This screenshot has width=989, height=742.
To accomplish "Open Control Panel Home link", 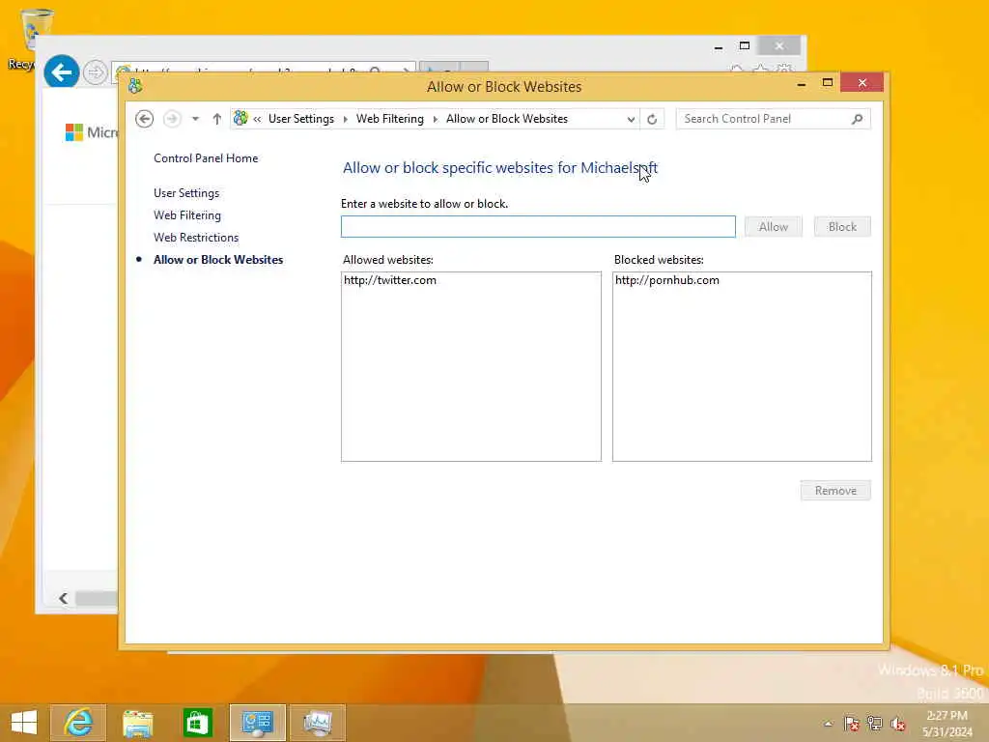I will (x=206, y=158).
